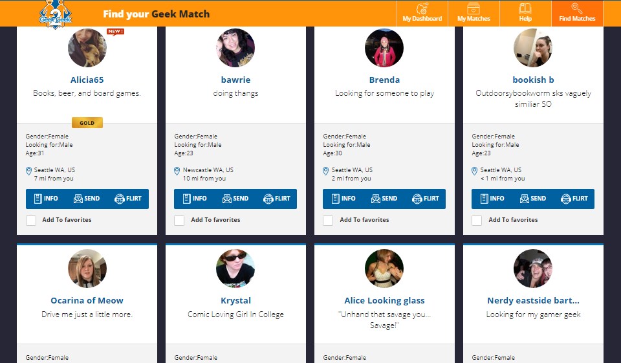Click the FLIRT button for bawrie
This screenshot has height=363, width=621.
(276, 199)
